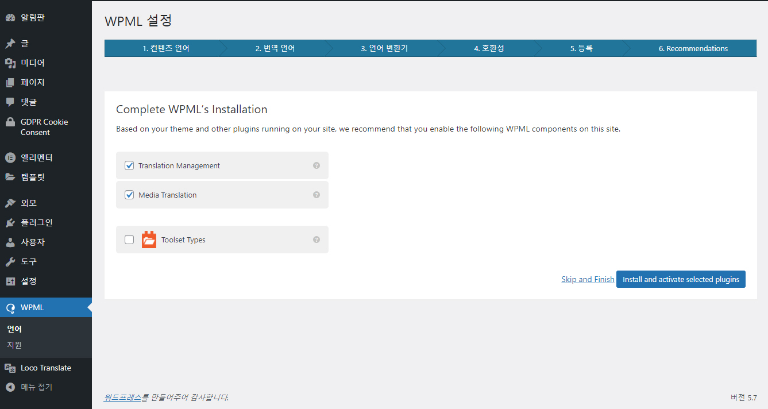Click the pushpin icon beside 글

pos(10,44)
